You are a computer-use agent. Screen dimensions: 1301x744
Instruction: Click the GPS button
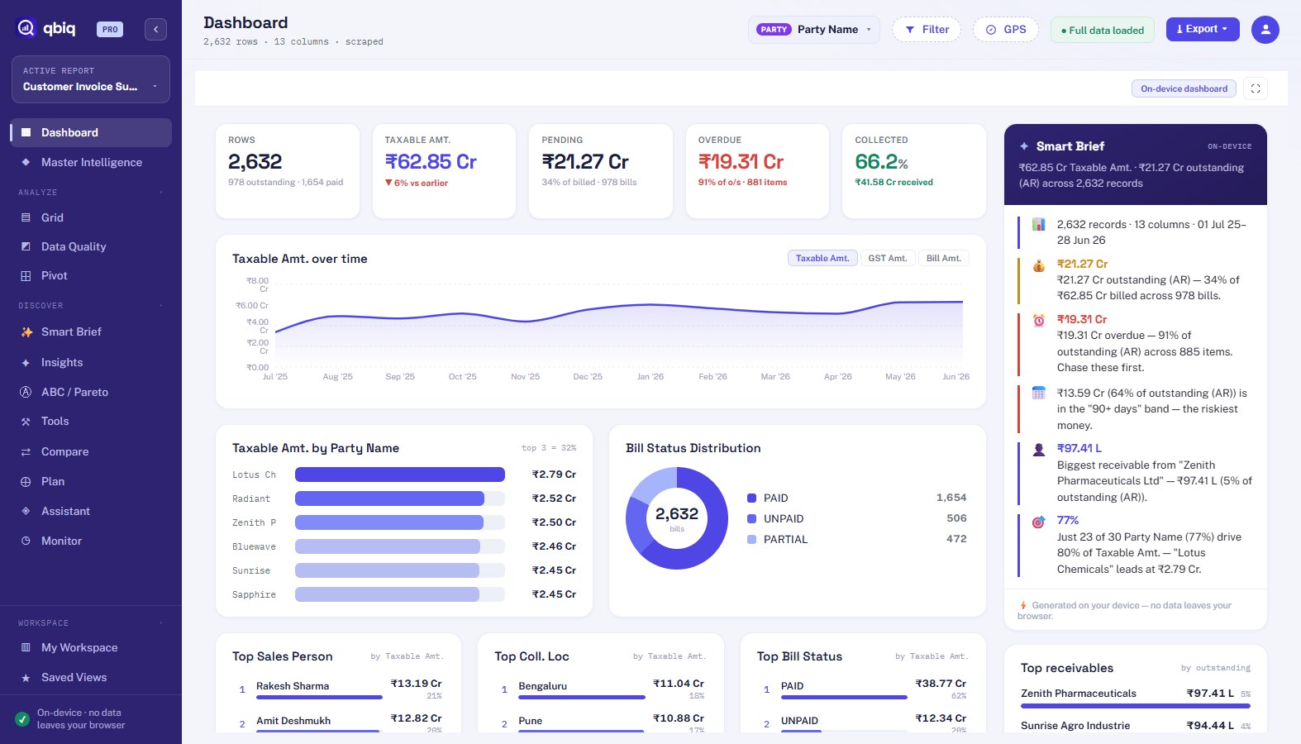pyautogui.click(x=1006, y=30)
